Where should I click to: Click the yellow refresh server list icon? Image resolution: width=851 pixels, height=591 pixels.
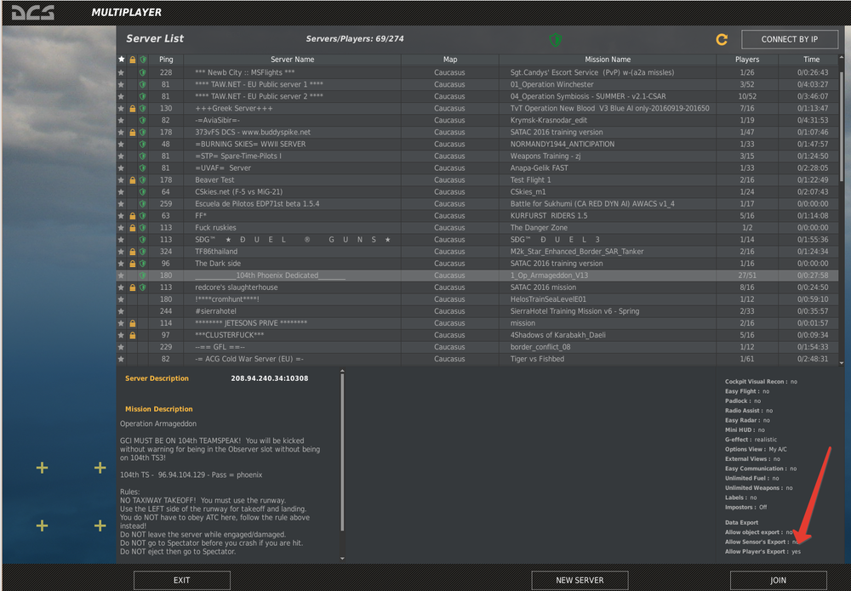(x=722, y=39)
